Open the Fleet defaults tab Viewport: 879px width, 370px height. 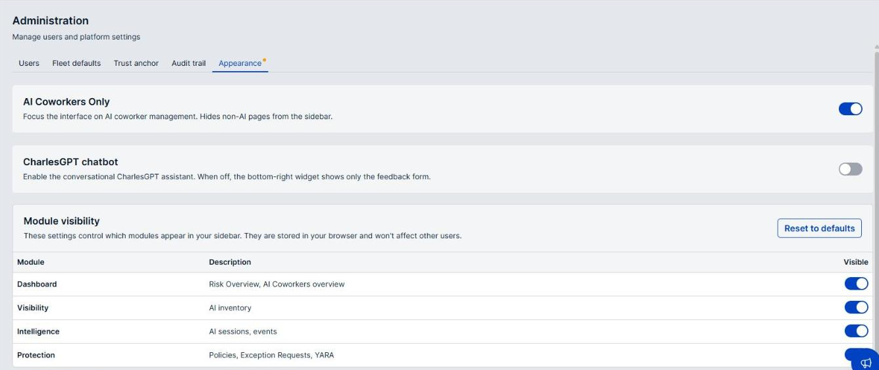[x=76, y=63]
